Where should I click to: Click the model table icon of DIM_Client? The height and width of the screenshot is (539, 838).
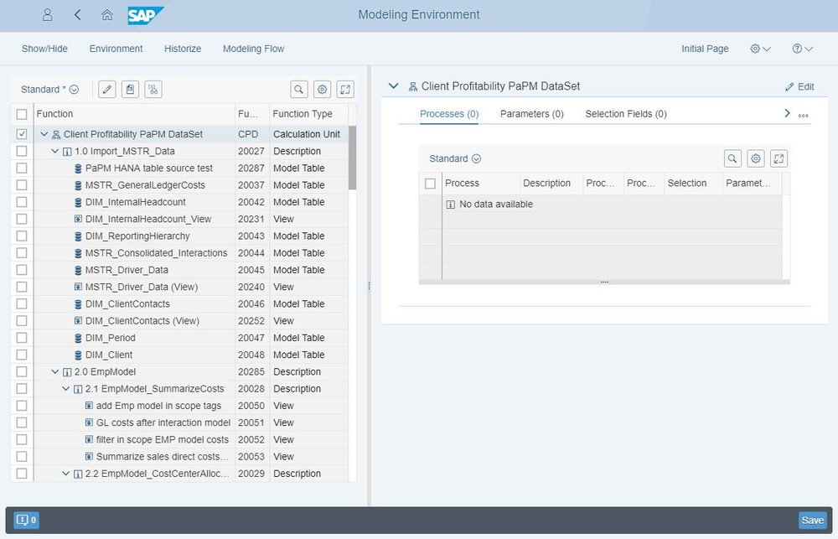pyautogui.click(x=78, y=355)
